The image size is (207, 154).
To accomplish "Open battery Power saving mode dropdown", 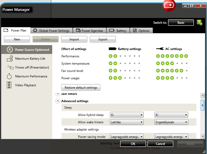I will [x=127, y=137].
